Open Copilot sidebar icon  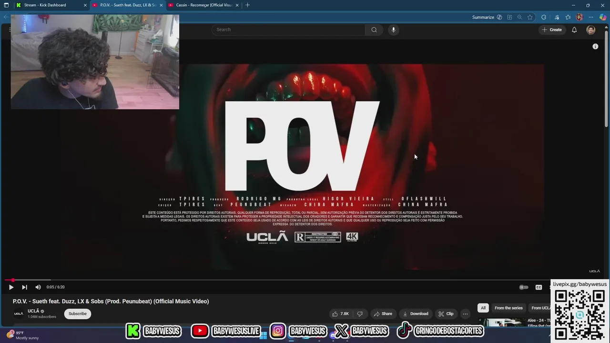click(603, 17)
